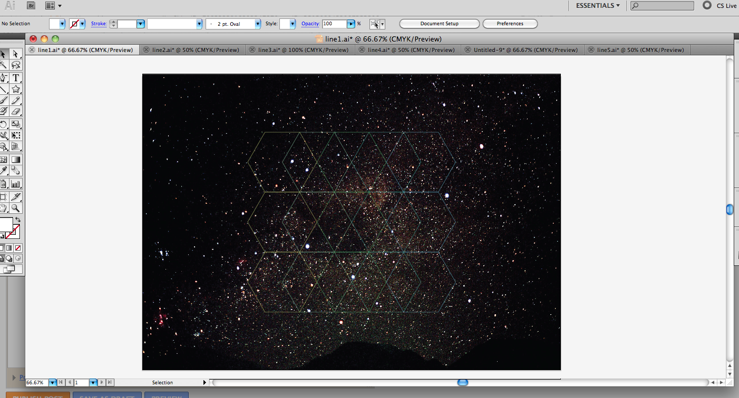Open the Stroke panel link
Viewport: 739px width, 398px height.
99,24
